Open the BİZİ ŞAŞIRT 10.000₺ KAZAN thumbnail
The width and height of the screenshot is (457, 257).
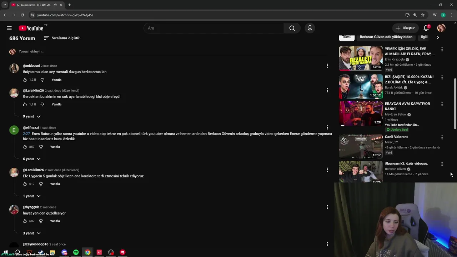coord(361,86)
